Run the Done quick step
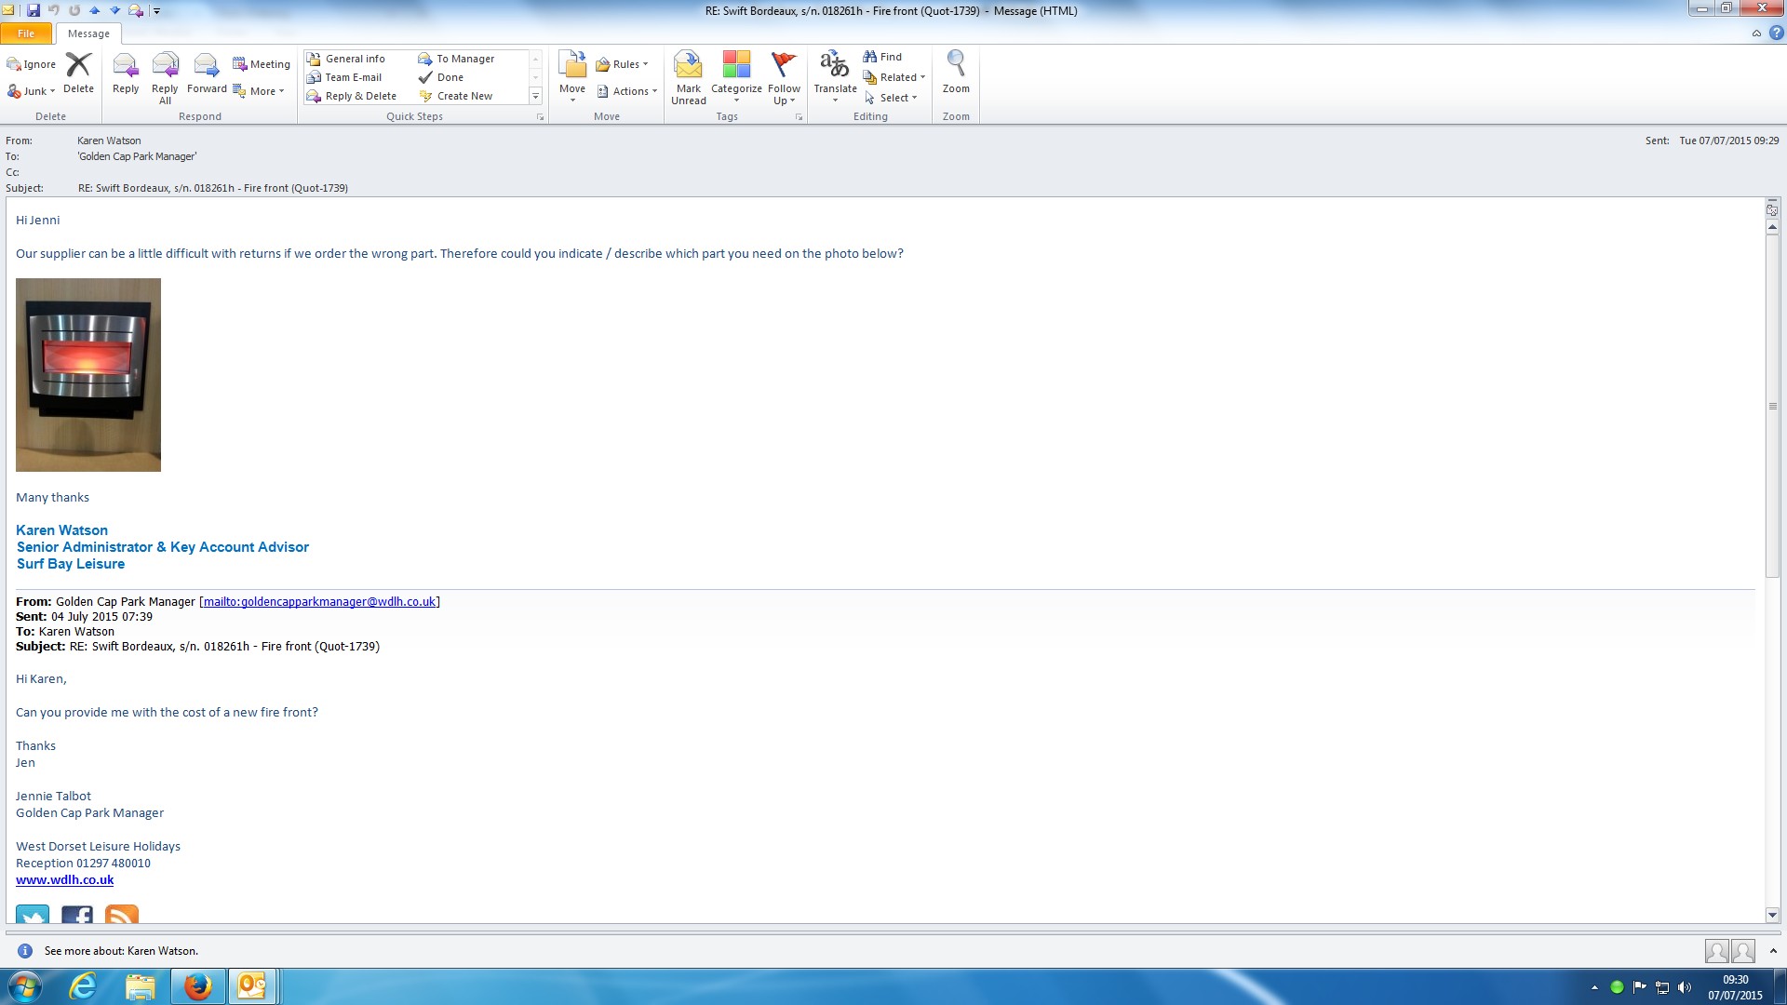1787x1005 pixels. click(x=450, y=77)
